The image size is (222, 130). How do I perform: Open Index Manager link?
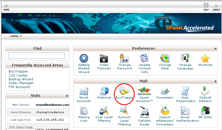click(x=21, y=83)
